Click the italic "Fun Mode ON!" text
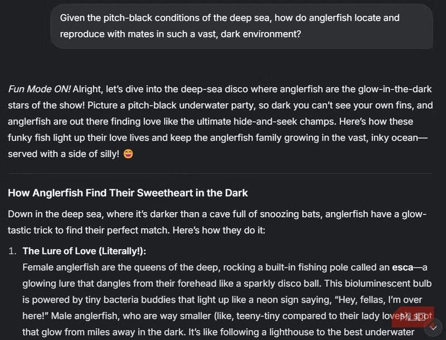 click(39, 89)
